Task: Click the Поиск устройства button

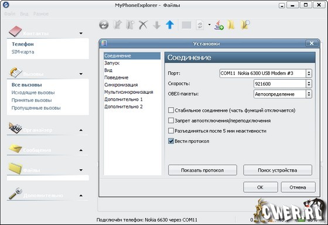Action: (278, 170)
